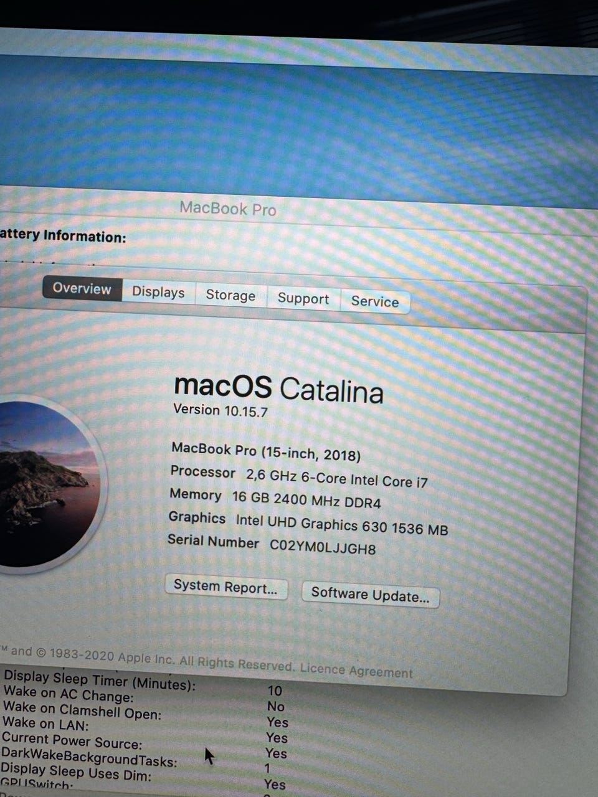Open the Support tab
This screenshot has height=797, width=598.
[303, 298]
